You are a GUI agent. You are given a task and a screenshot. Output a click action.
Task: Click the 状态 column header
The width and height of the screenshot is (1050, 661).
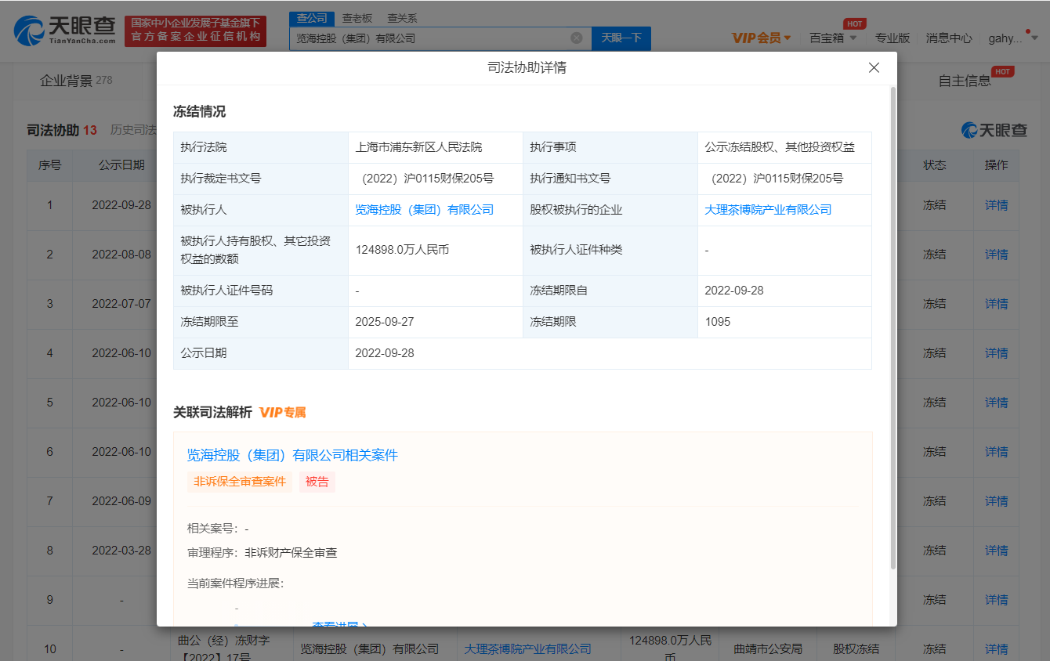(934, 165)
